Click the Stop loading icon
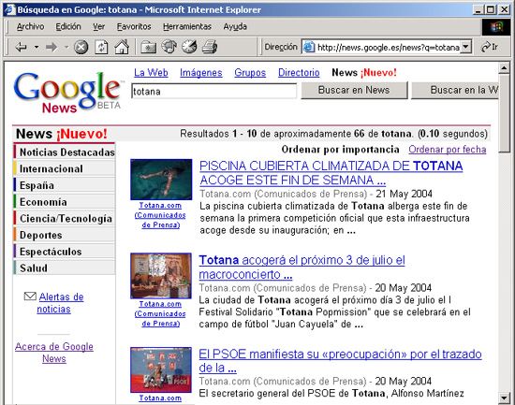 point(81,48)
